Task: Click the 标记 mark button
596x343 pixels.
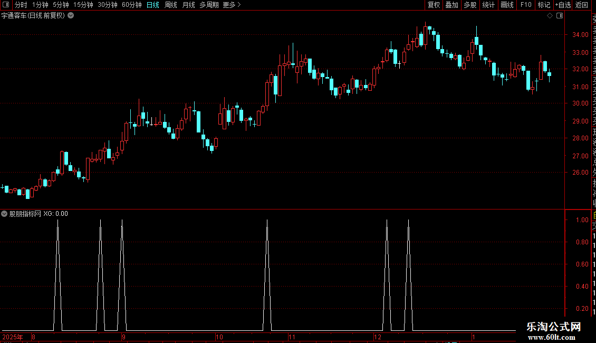Action: click(544, 5)
